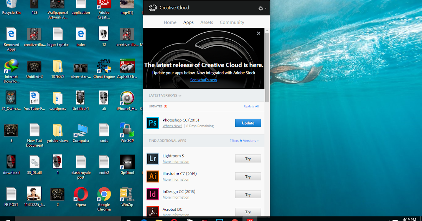Click the InDesign CC app icon

pyautogui.click(x=153, y=194)
